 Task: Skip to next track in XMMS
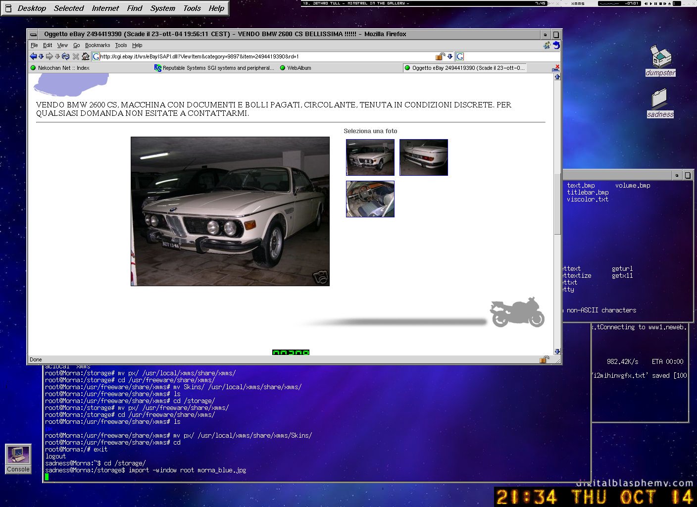point(665,3)
